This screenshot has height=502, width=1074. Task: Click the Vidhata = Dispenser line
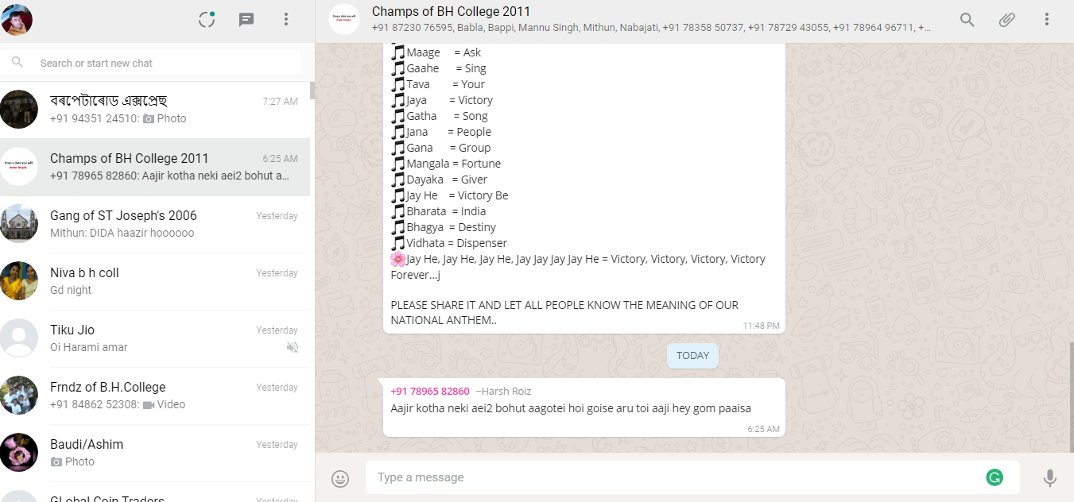(x=449, y=243)
